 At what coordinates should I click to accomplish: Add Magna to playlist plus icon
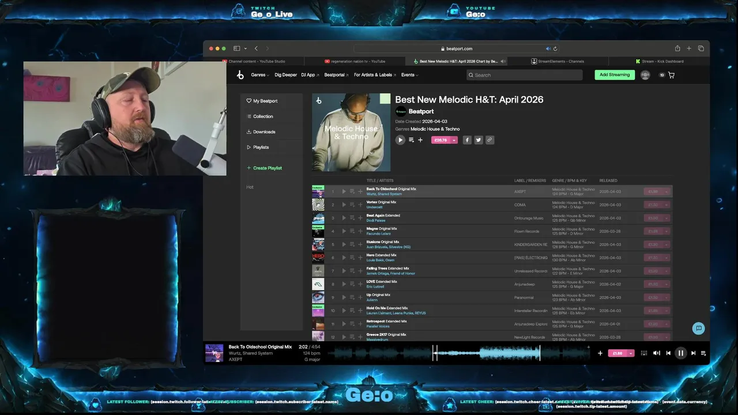coord(360,231)
